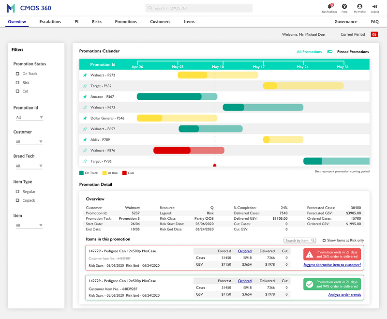This screenshot has height=319, width=387.
Task: Check the Cut status filter
Action: 17,91
